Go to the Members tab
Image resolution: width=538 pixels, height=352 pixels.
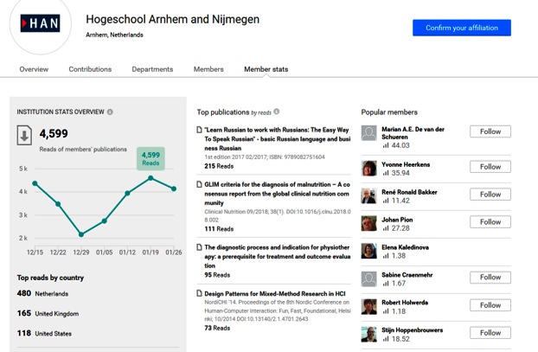[x=208, y=69]
